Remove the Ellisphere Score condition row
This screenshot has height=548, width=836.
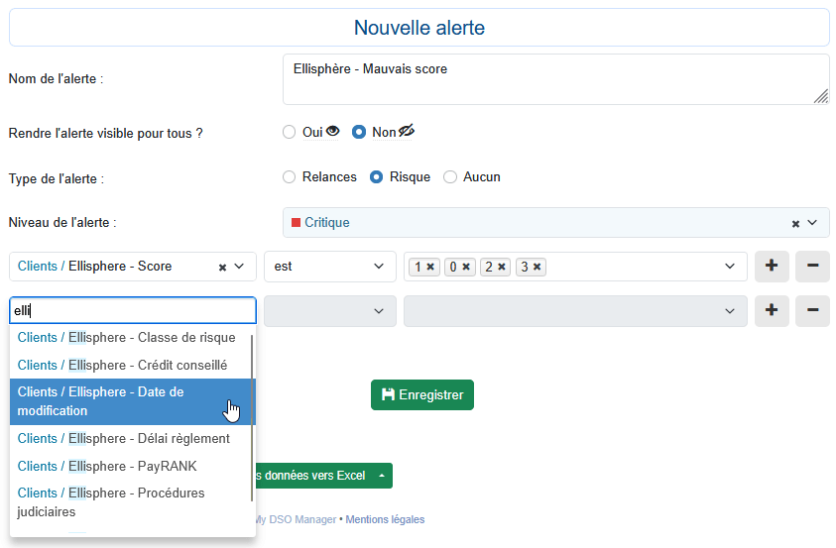(812, 267)
